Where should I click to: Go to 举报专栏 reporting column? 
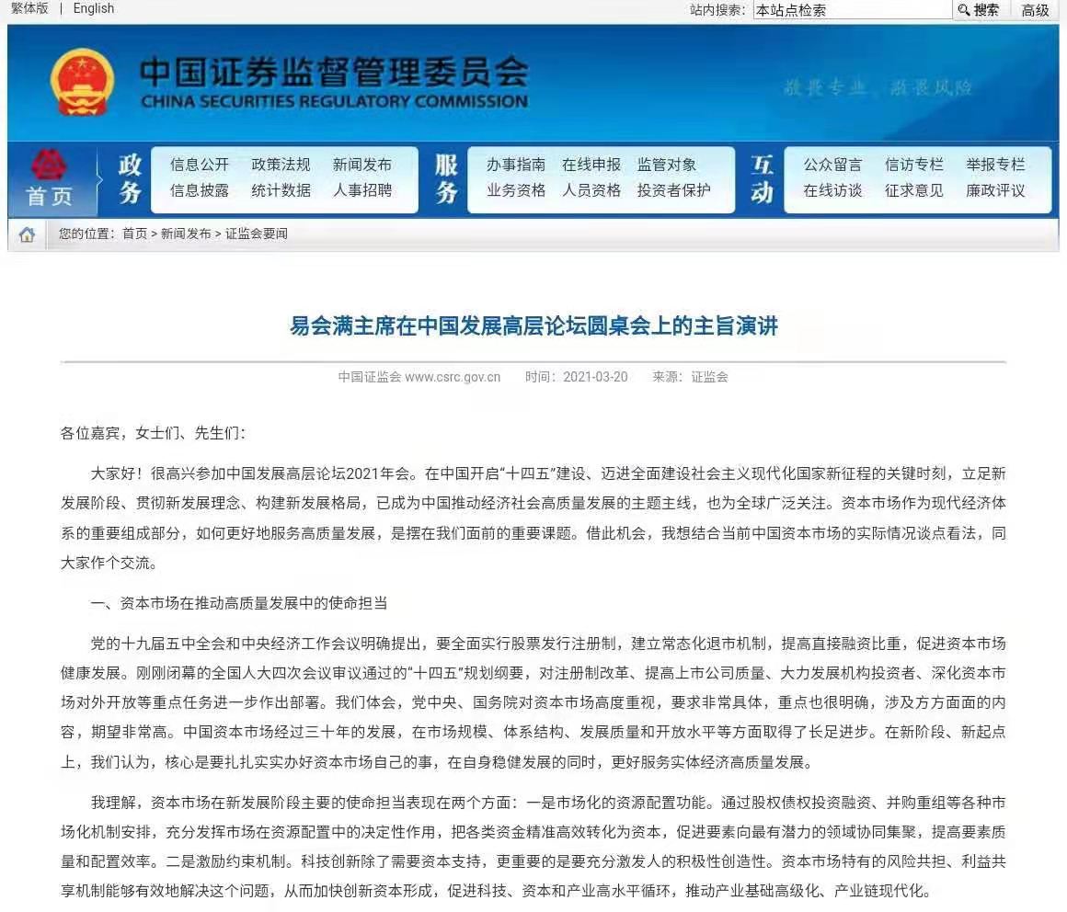click(995, 165)
